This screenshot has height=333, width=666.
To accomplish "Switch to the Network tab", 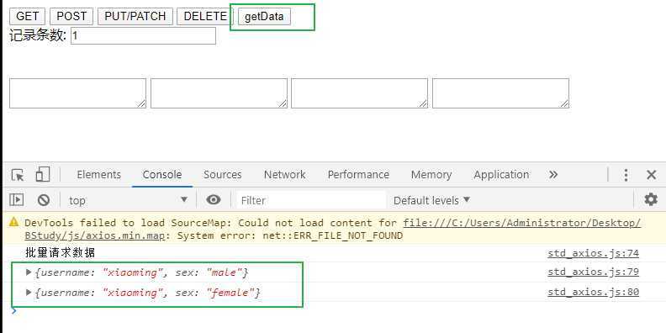I will point(284,175).
